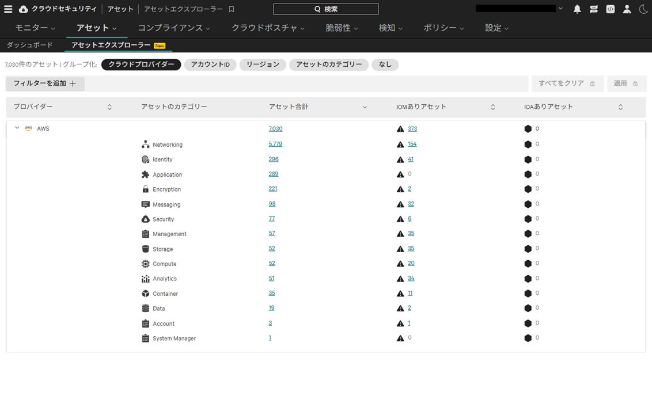Viewport: 652px width, 403px height.
Task: Open the ポリシー dropdown menu
Action: (x=443, y=28)
